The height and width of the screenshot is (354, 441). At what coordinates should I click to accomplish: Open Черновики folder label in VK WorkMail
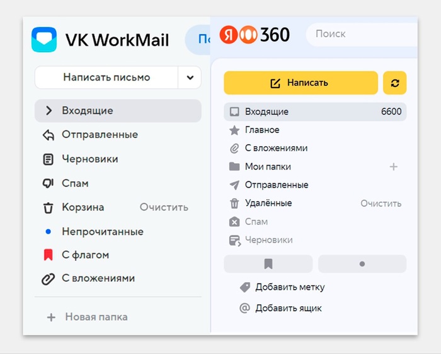pyautogui.click(x=90, y=159)
